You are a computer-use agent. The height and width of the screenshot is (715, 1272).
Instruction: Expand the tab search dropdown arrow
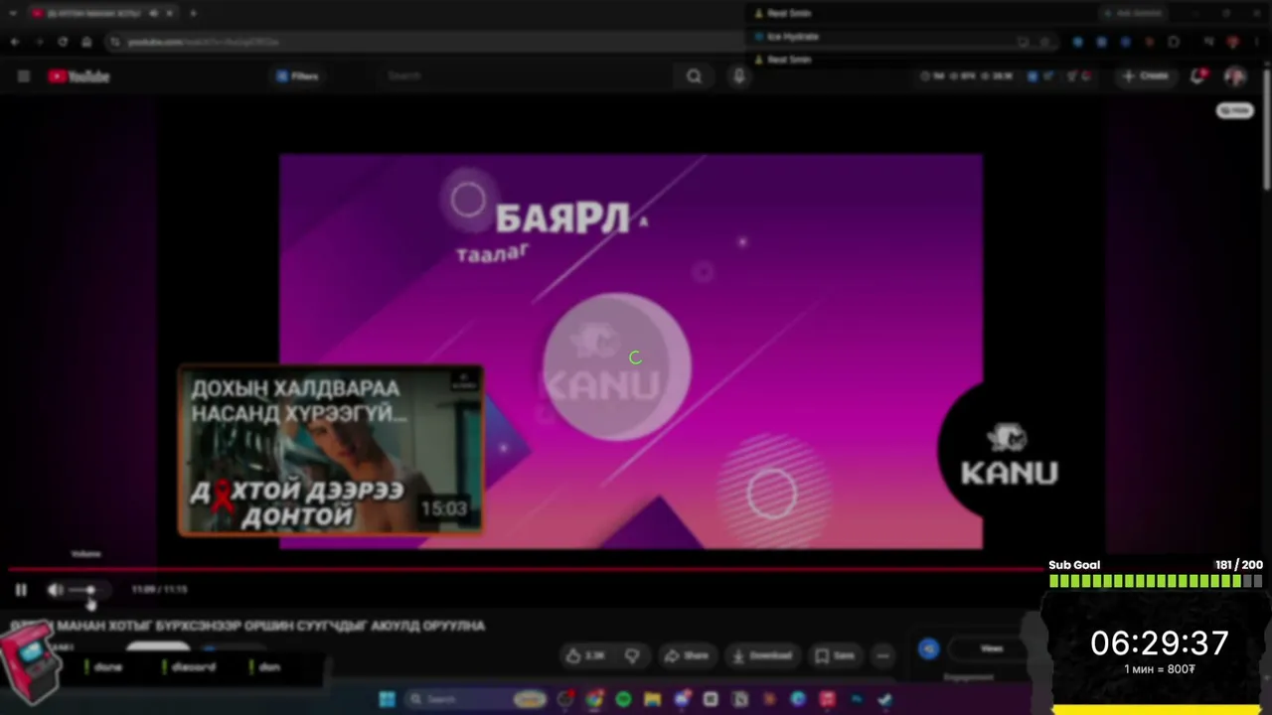pyautogui.click(x=12, y=13)
